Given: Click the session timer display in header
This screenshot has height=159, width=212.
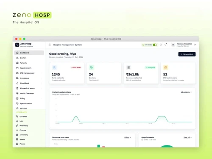Looking at the screenshot, I should pyautogui.click(x=148, y=45).
